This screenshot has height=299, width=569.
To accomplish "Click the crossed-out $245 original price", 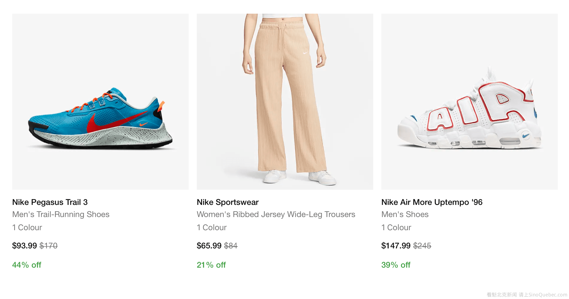I will 422,246.
